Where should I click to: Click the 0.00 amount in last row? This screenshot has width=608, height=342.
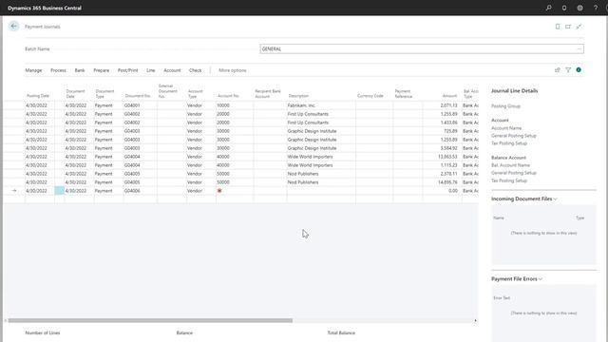pos(453,191)
